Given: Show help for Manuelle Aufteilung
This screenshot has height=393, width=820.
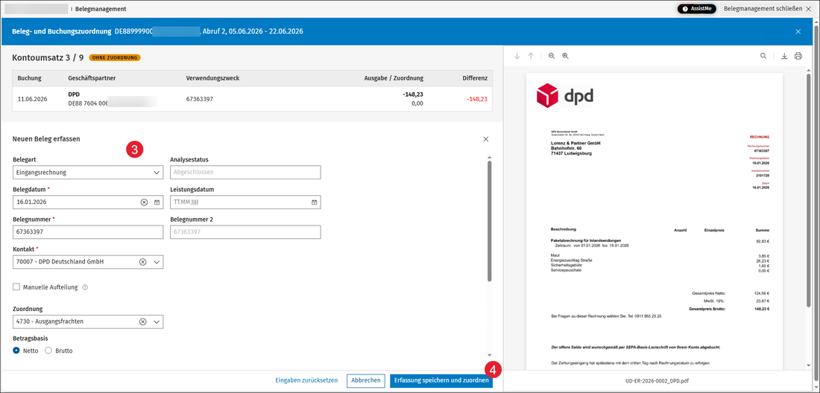Looking at the screenshot, I should (x=85, y=287).
